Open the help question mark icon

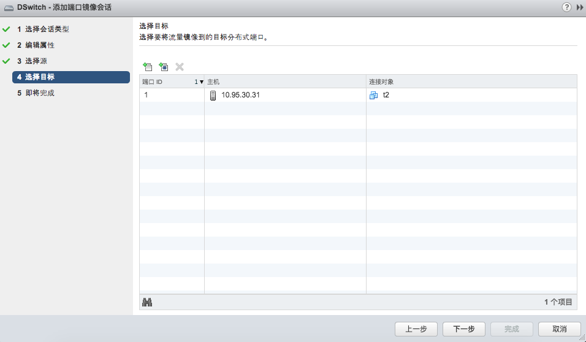click(x=566, y=7)
